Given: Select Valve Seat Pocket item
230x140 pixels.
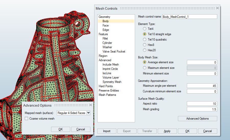Looking at the screenshot, I should 114,52.
